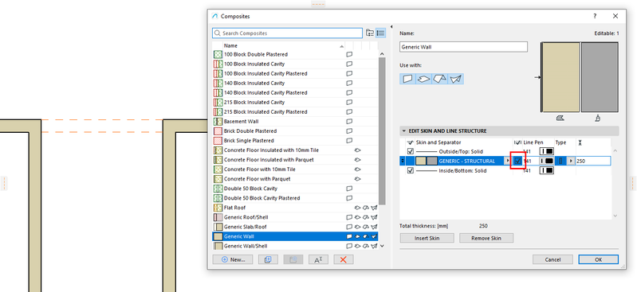Click surface paint icon below preview
Image resolution: width=637 pixels, height=292 pixels.
(598, 118)
